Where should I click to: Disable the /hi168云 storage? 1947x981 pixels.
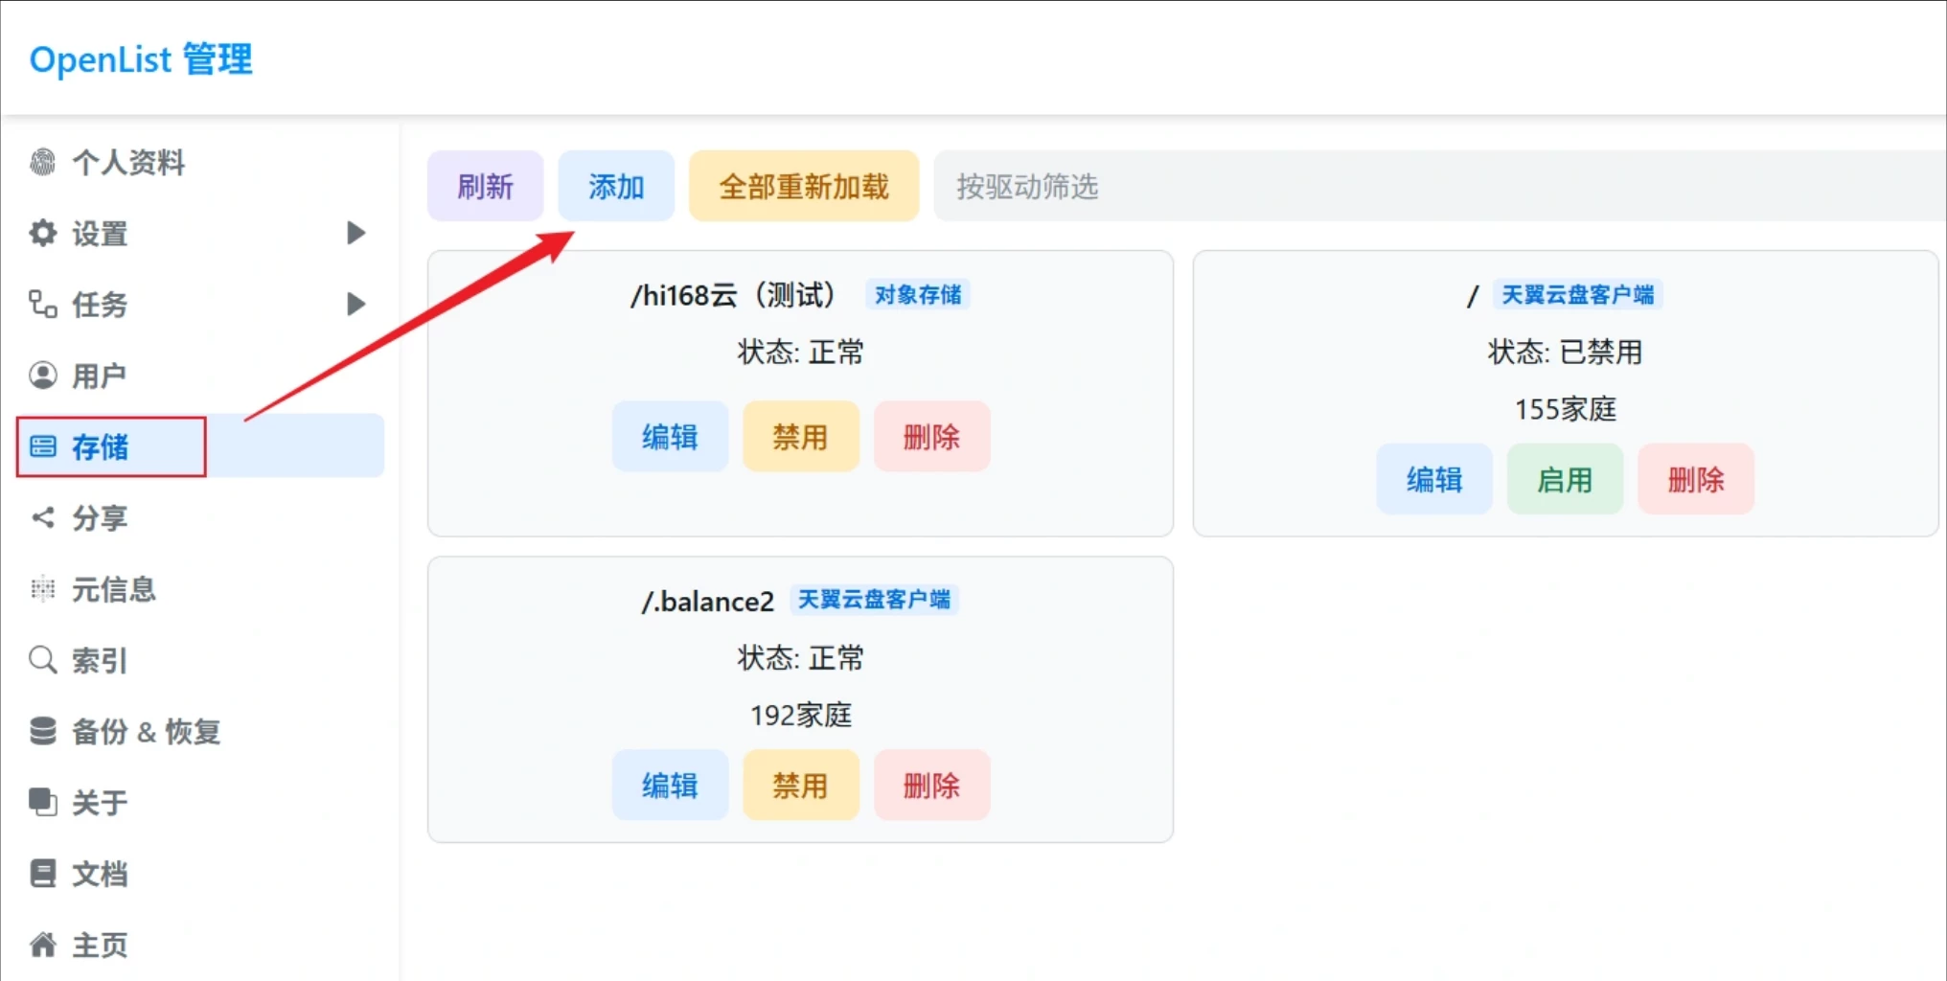(800, 437)
